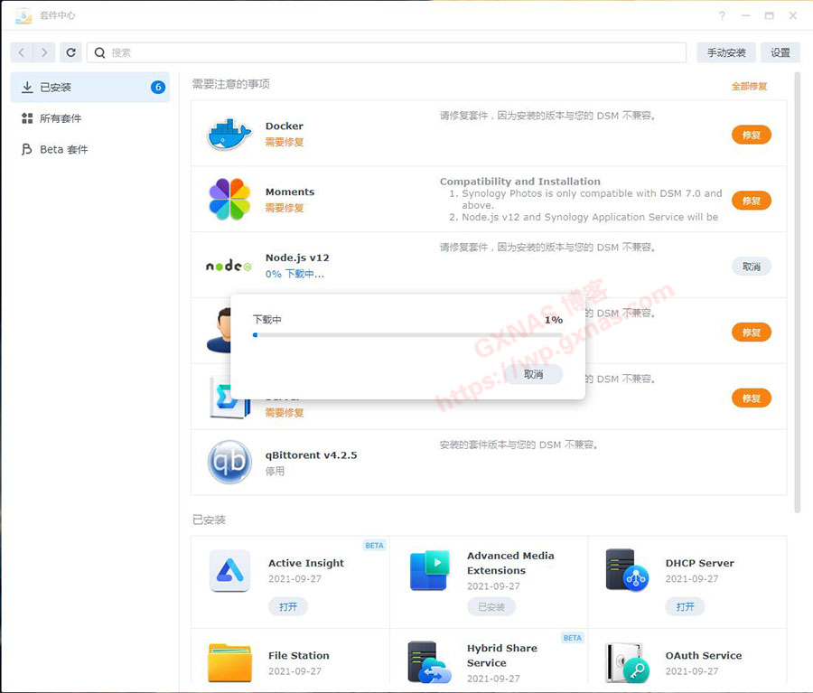This screenshot has width=813, height=693.
Task: Click the 手动安装 button
Action: pyautogui.click(x=725, y=52)
